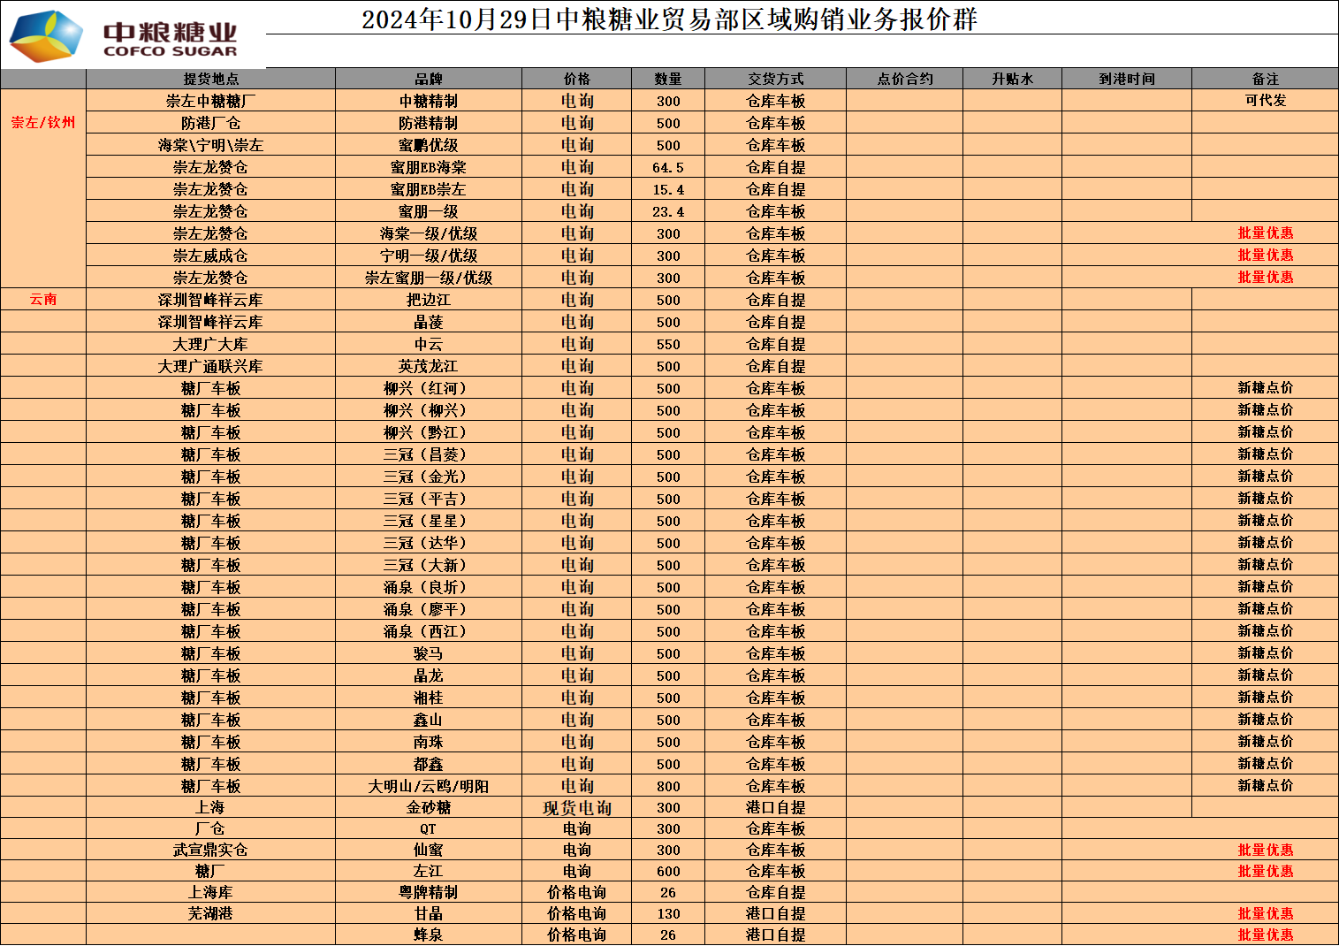Select the 大明山/云鸥/明阳 brand cell
The image size is (1339, 946).
click(x=428, y=786)
